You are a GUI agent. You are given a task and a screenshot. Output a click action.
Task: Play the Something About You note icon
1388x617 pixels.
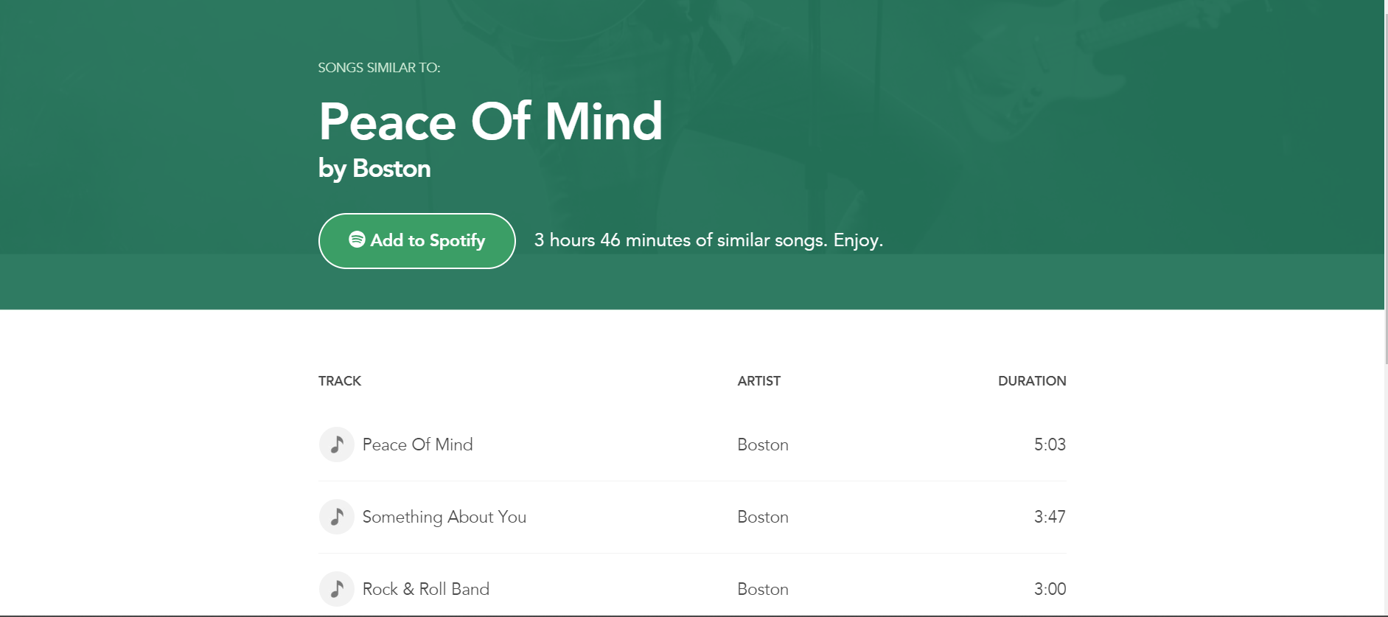[x=337, y=517]
